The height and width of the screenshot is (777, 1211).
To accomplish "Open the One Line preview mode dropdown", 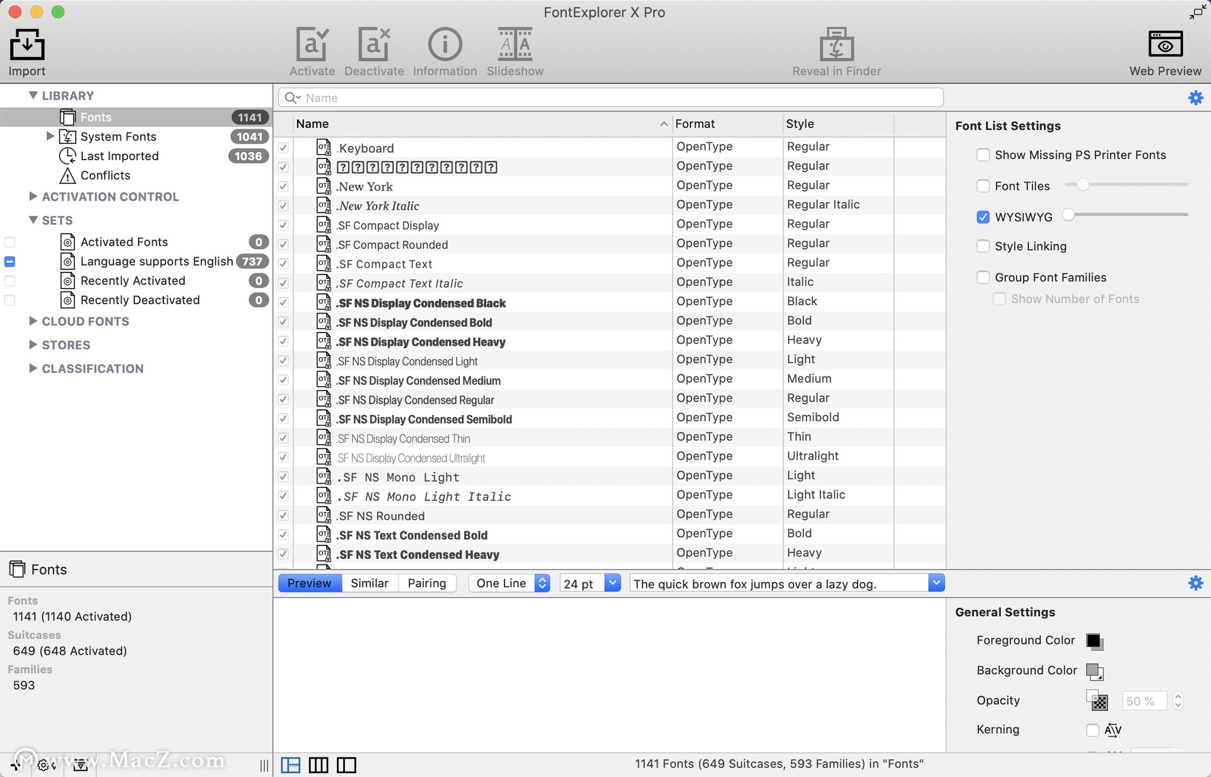I will tap(509, 583).
